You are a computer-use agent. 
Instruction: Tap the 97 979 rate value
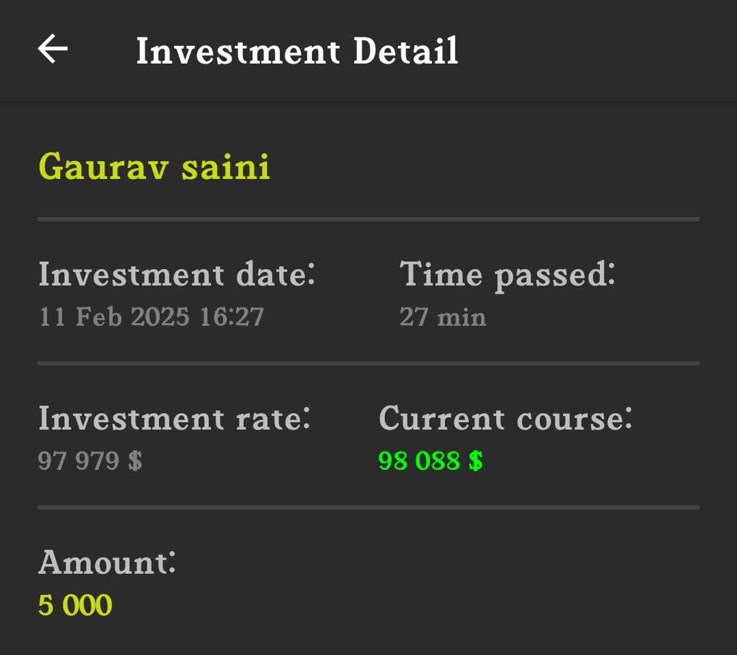click(x=78, y=461)
